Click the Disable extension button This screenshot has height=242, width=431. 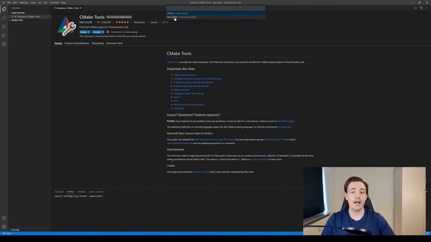(x=84, y=32)
